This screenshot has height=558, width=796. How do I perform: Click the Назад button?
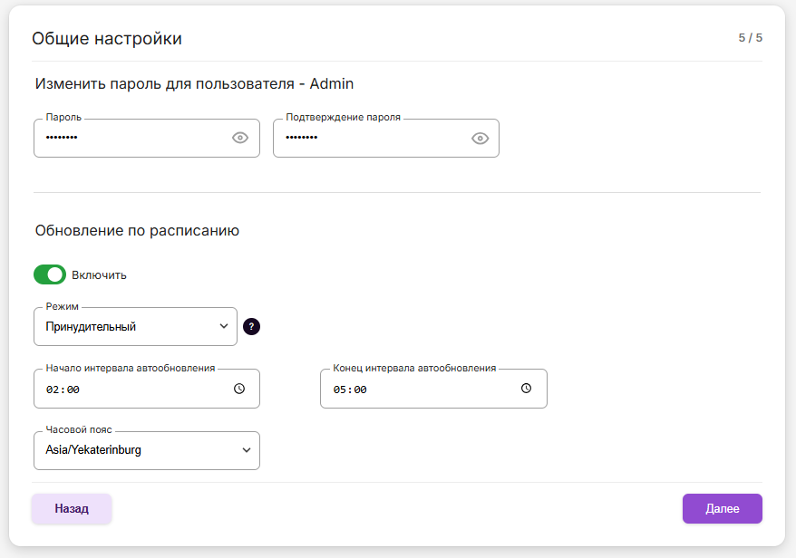coord(72,509)
